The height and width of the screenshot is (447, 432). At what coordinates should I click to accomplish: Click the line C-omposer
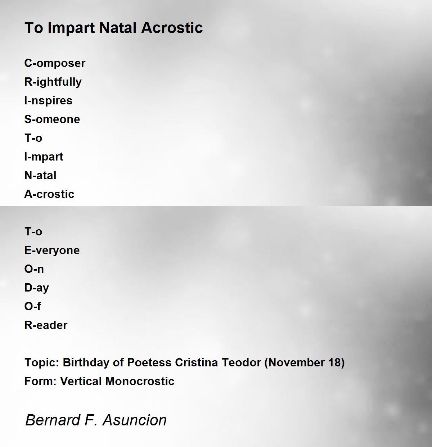click(55, 63)
